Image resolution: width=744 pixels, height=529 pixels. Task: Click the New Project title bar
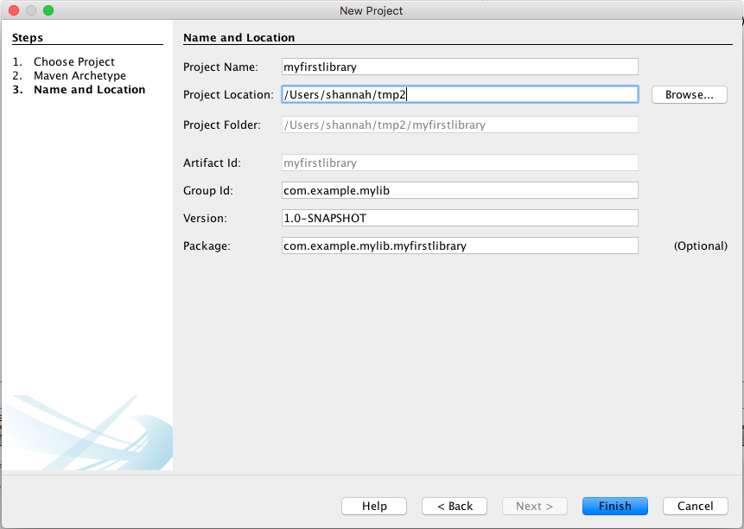[371, 10]
